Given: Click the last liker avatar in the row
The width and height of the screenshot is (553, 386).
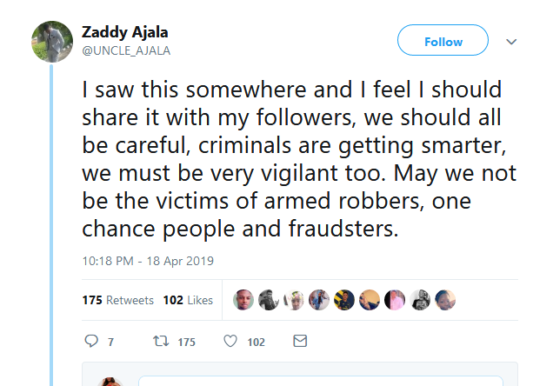Looking at the screenshot, I should coord(445,300).
